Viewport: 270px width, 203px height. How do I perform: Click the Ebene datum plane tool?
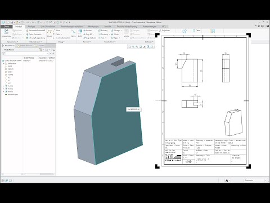(49, 33)
